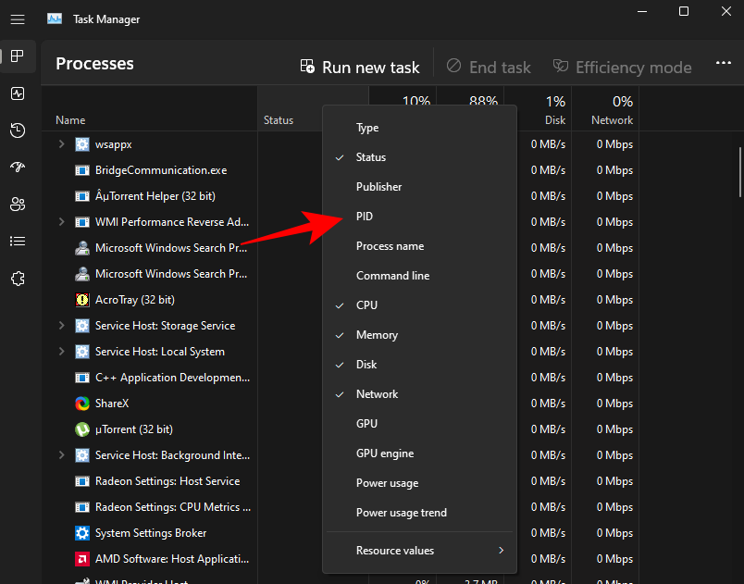Open the Performance panel icon
Viewport: 744px width, 584px height.
(x=18, y=93)
